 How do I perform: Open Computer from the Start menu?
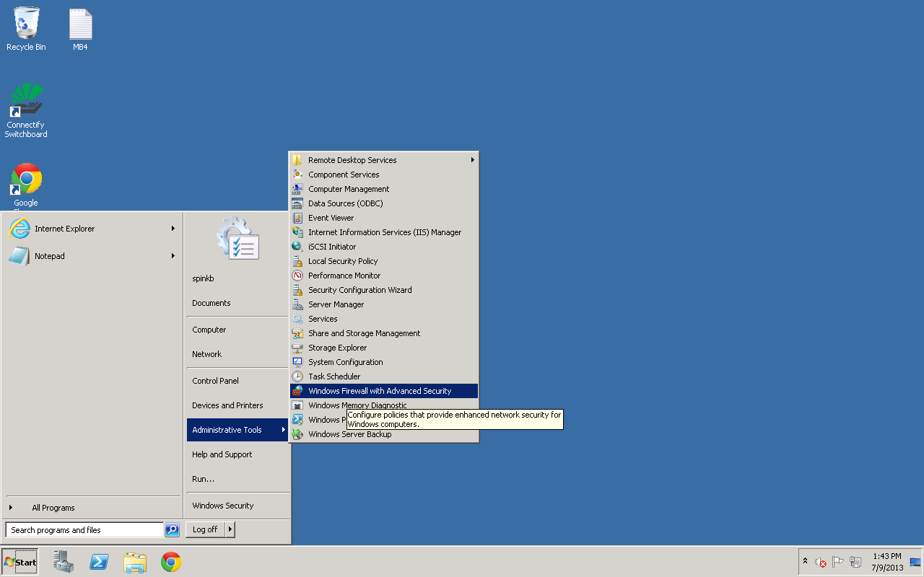237,330
